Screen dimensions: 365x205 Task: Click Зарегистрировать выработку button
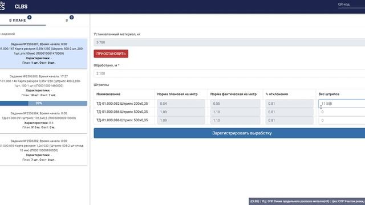[x=229, y=133]
